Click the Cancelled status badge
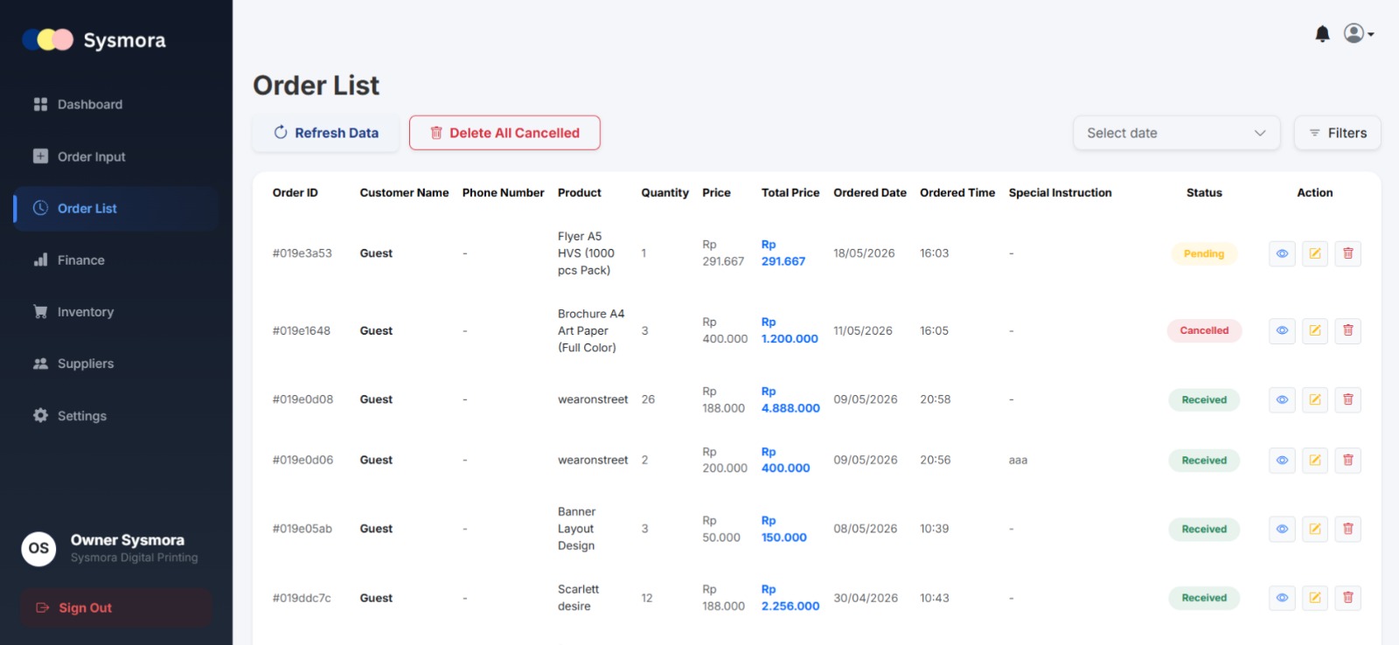The width and height of the screenshot is (1399, 645). [1204, 330]
